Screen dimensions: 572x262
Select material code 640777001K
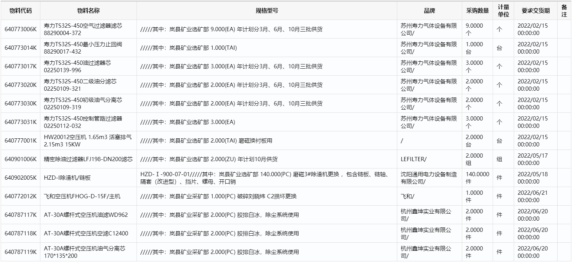20,141
